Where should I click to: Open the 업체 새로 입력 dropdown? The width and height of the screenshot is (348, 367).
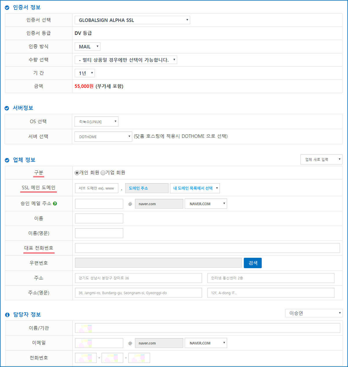click(321, 160)
